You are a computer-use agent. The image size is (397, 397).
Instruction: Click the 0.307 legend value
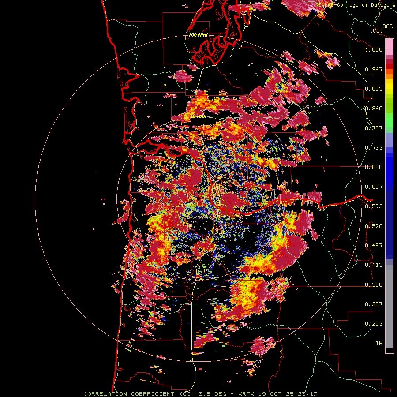tap(374, 304)
